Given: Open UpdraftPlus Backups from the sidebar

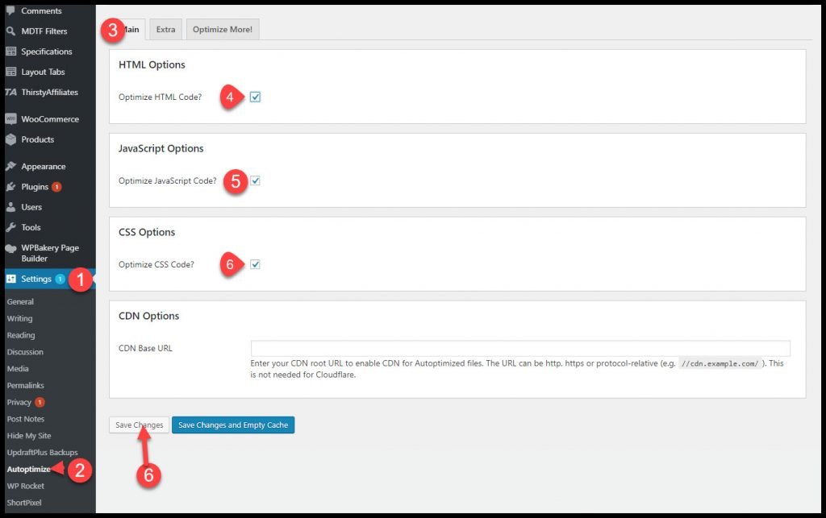Looking at the screenshot, I should pyautogui.click(x=42, y=453).
